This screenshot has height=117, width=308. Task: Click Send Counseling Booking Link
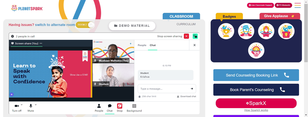click(x=256, y=75)
